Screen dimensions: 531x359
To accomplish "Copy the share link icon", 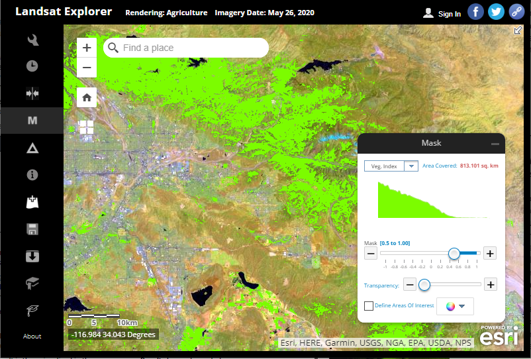I will coord(516,12).
